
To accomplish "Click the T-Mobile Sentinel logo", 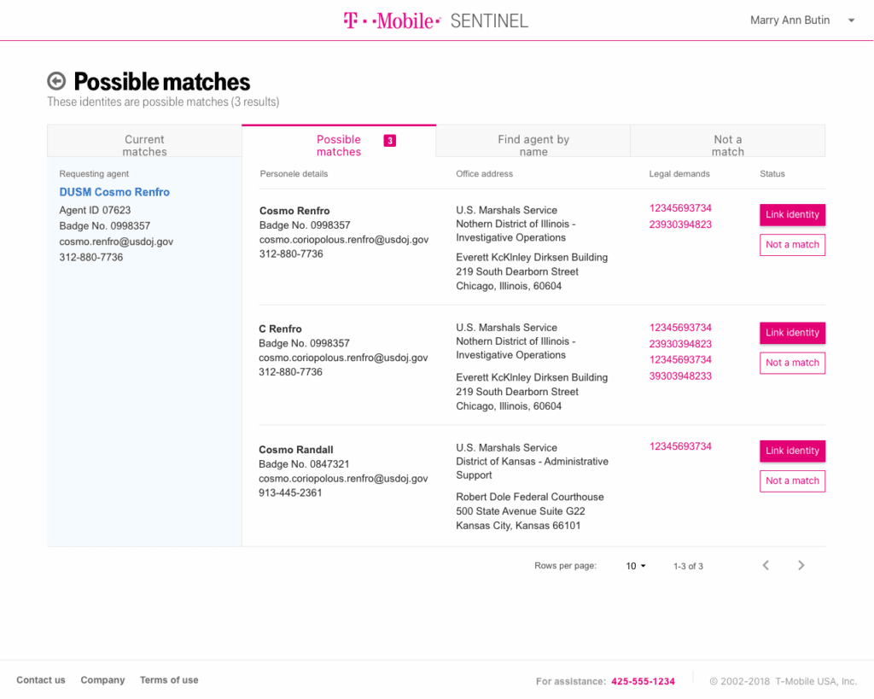I will [436, 20].
